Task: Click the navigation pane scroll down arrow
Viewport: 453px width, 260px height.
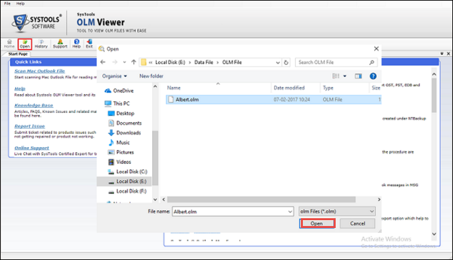Action: tap(155, 199)
